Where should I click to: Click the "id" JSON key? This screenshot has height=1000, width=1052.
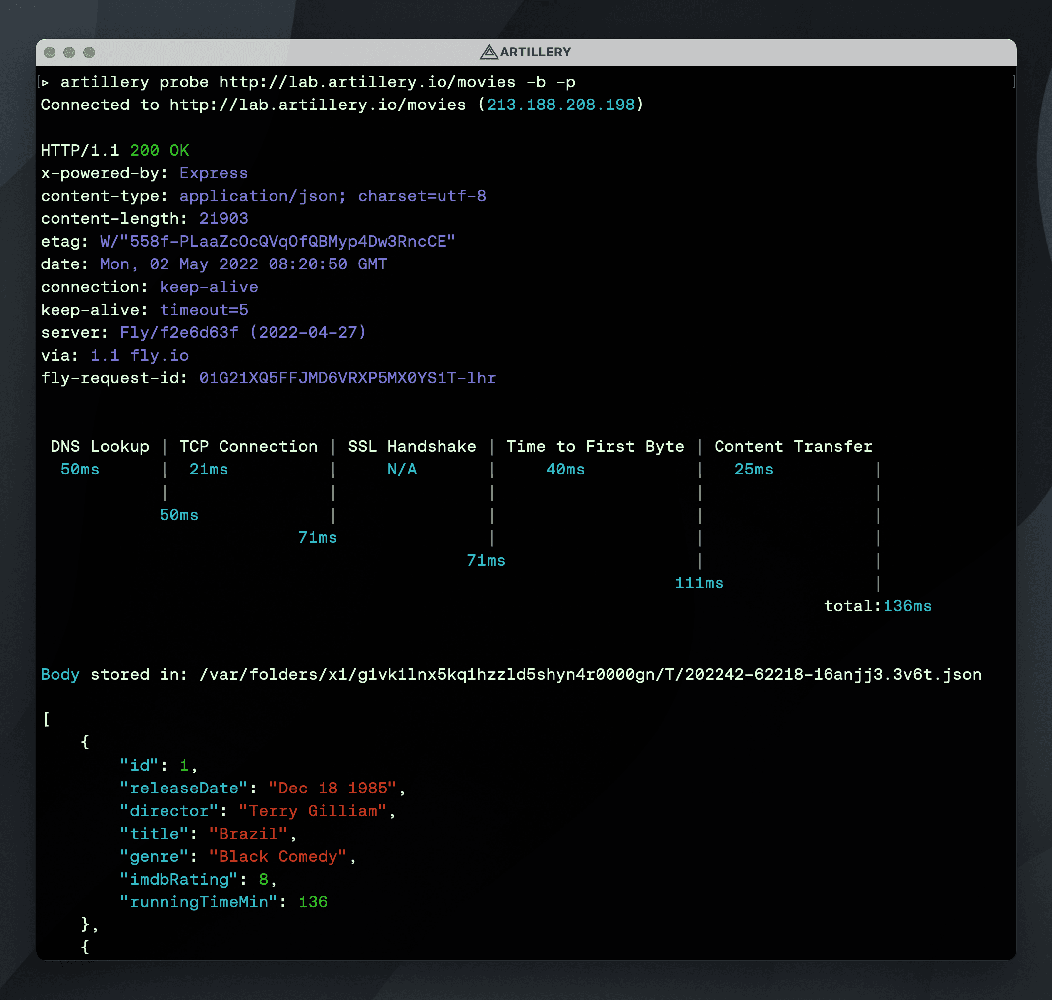click(140, 766)
